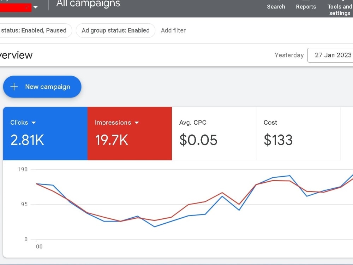Open the 27 Jan 2023 date picker
The image size is (353, 265).
coord(330,55)
